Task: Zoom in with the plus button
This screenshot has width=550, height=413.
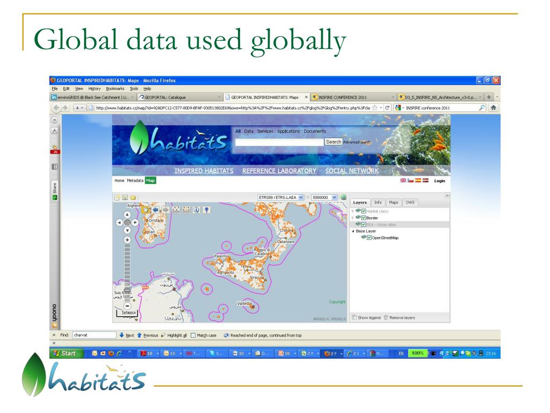Action: 127,240
